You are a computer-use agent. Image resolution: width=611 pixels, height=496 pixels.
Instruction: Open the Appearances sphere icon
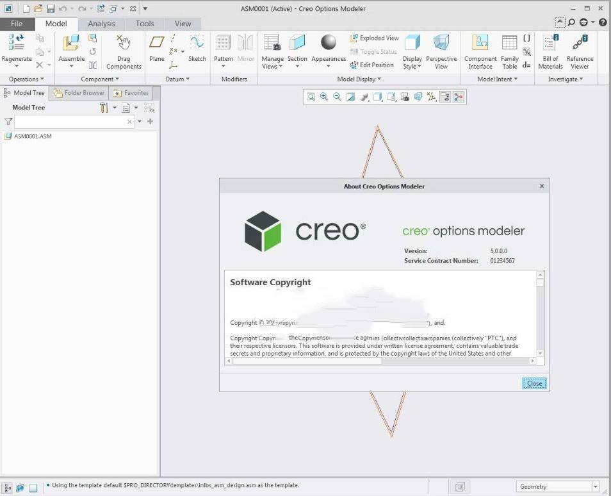coord(329,42)
